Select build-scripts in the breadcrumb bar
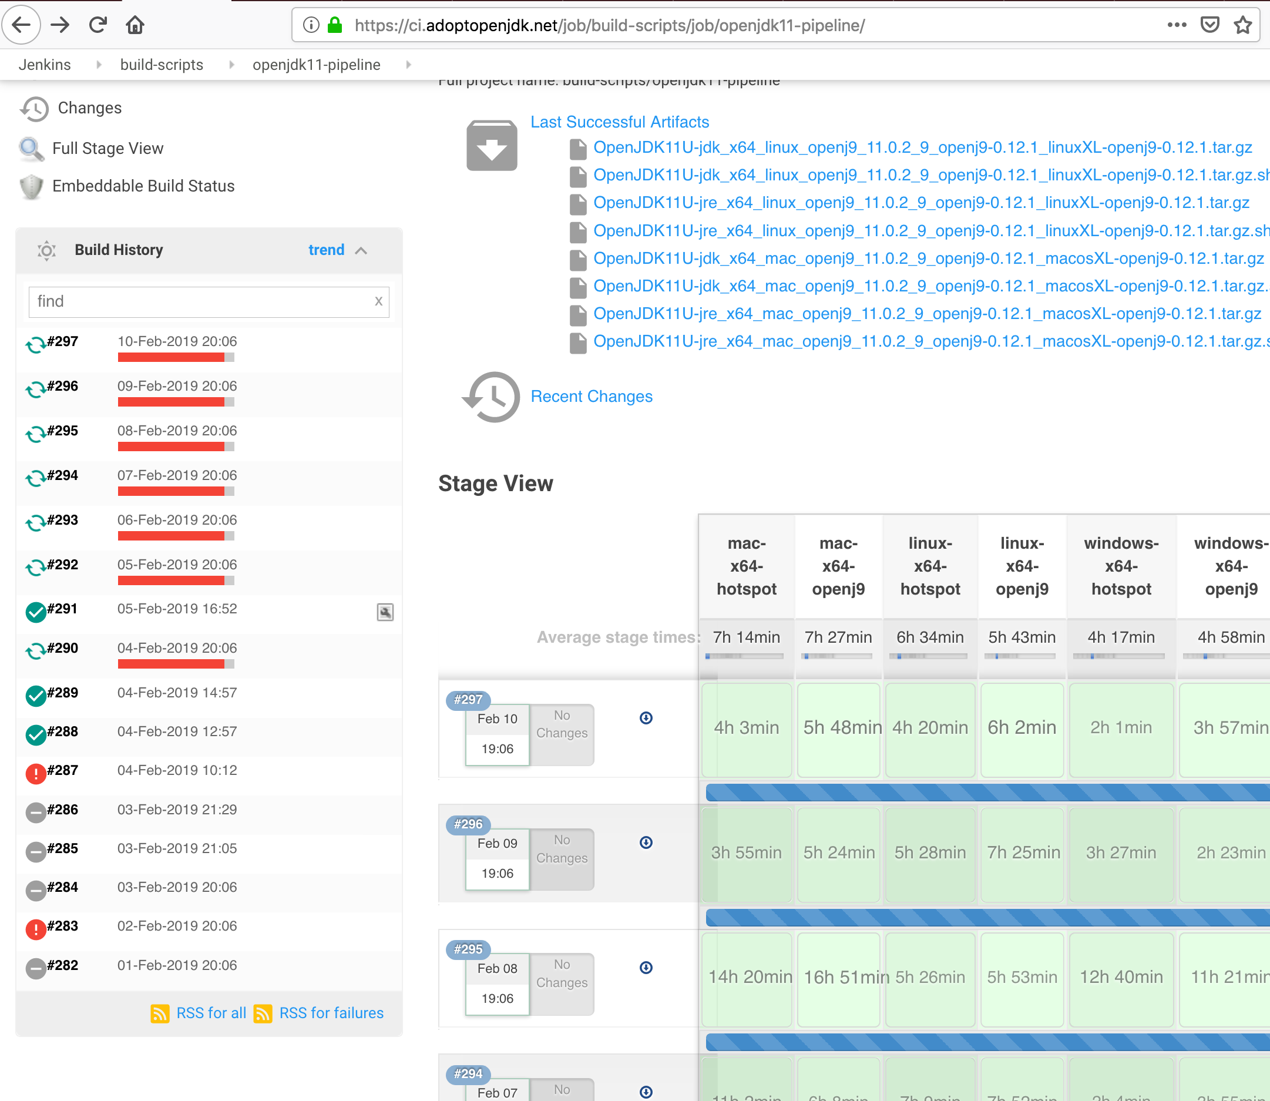The height and width of the screenshot is (1101, 1270). coord(162,65)
